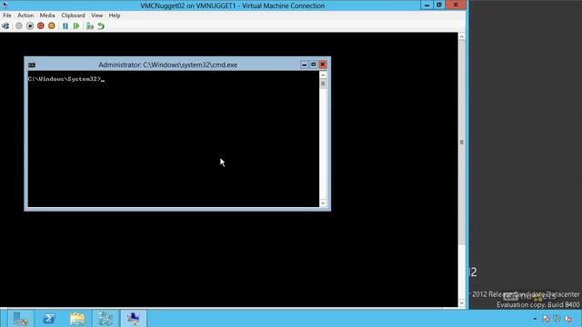This screenshot has width=582, height=327.
Task: Launch PowerShell from the taskbar
Action: tap(49, 319)
